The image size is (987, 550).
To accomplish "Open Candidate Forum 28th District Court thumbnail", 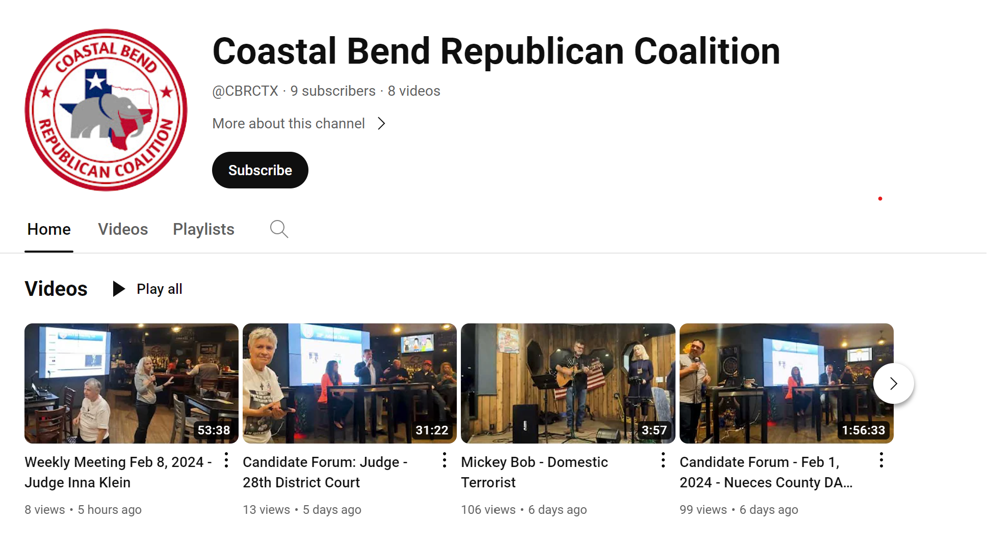I will (350, 383).
